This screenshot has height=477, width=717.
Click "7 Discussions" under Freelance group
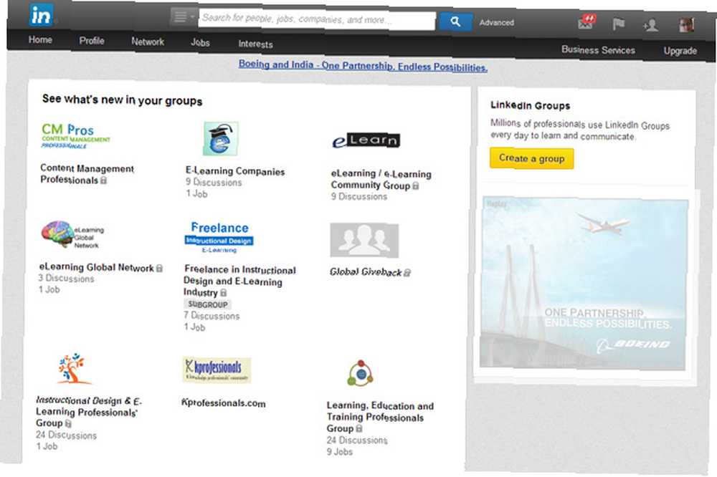(212, 315)
